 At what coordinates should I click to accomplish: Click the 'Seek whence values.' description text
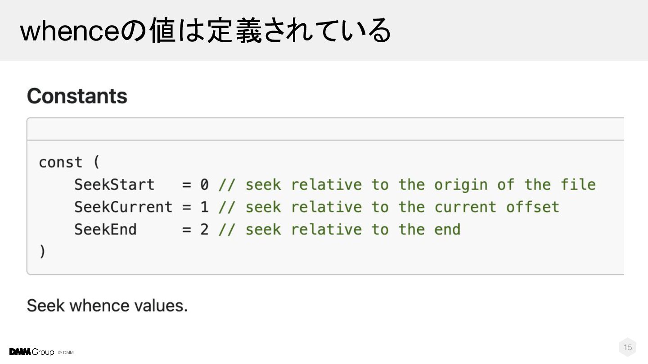pyautogui.click(x=107, y=306)
